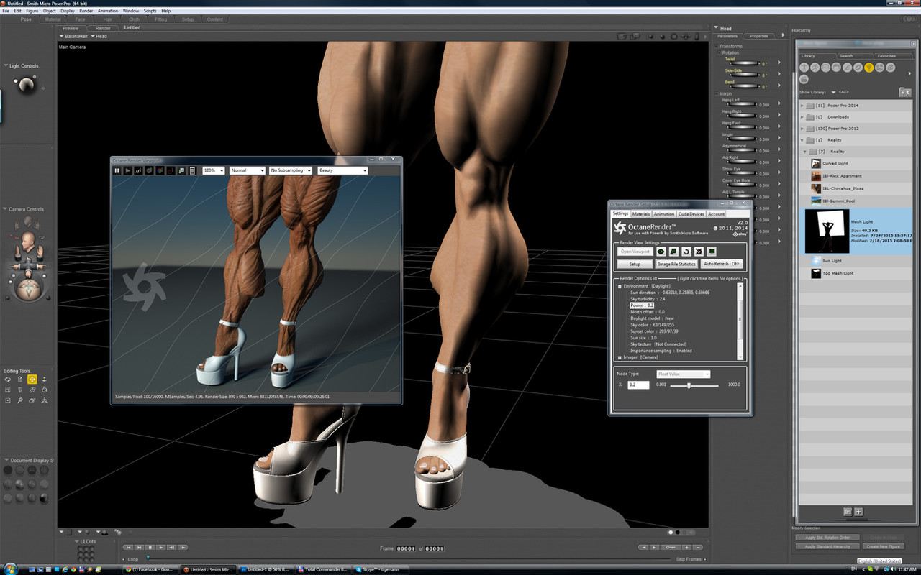The width and height of the screenshot is (921, 575).
Task: Expand the Downloads library folder
Action: [803, 117]
